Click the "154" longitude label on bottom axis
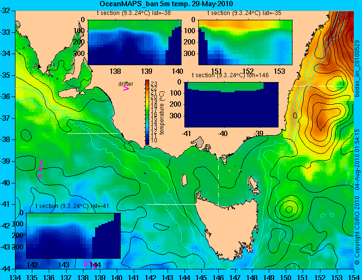This screenshot has height=280, width=362. 354,277
